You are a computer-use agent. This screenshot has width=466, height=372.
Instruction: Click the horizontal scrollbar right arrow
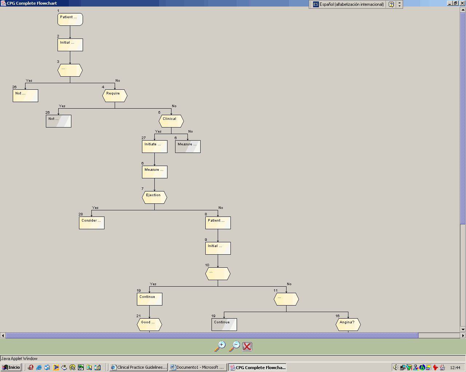[x=463, y=335]
